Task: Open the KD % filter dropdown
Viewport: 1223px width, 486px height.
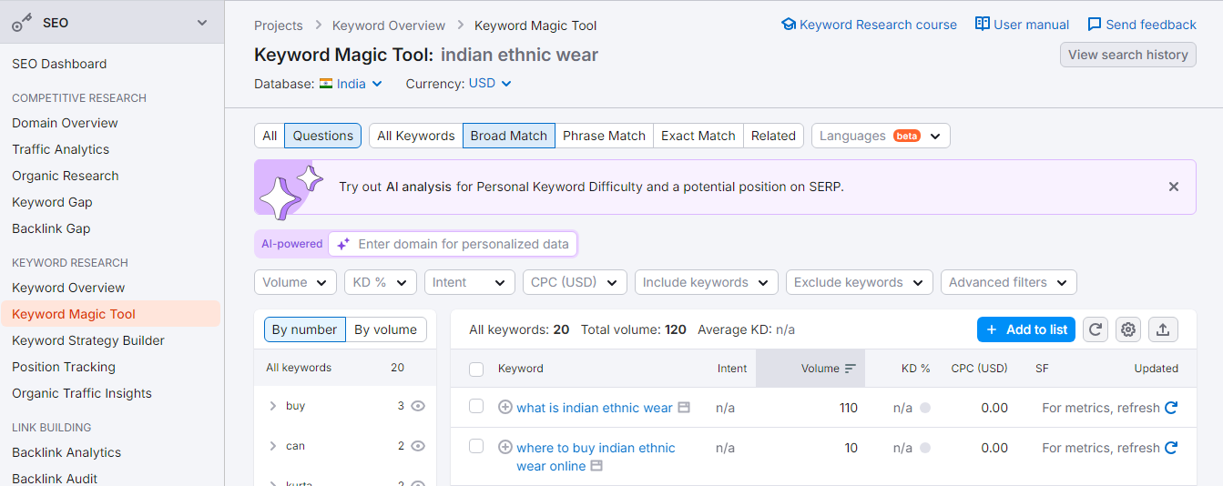Action: click(x=381, y=282)
